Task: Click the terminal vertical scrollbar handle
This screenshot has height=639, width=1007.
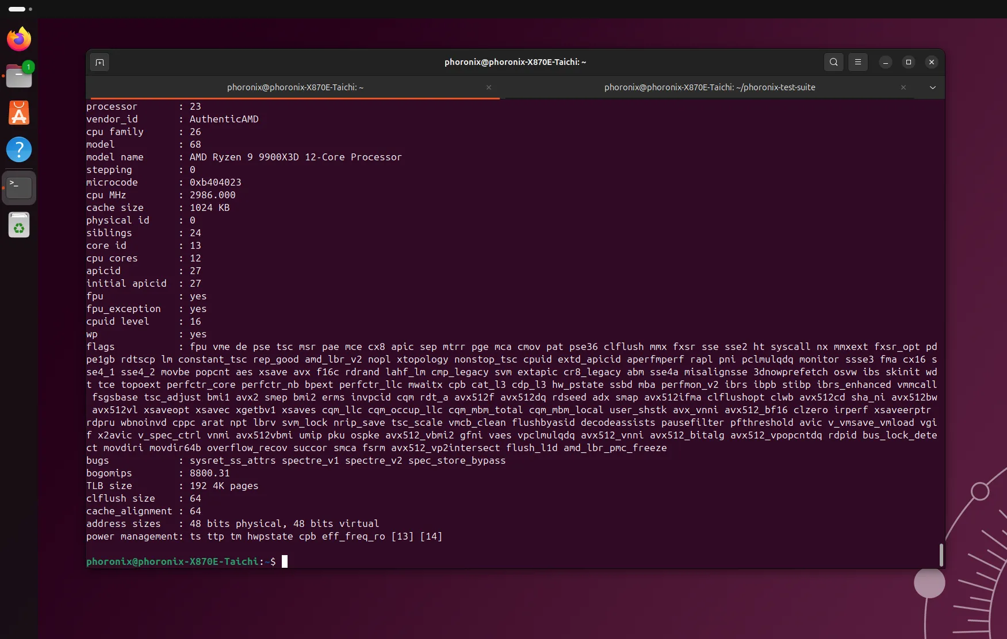Action: pos(941,555)
